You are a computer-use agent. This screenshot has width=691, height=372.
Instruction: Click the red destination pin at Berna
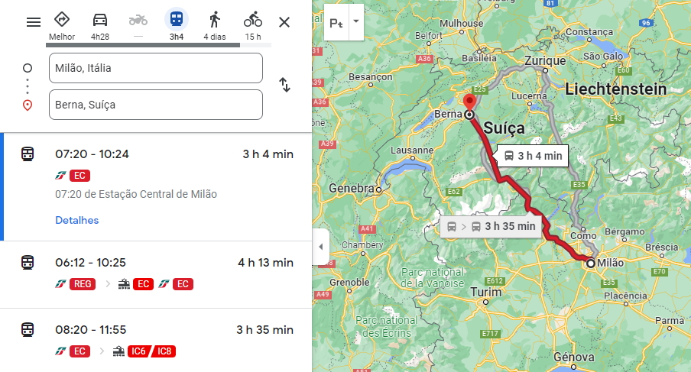(x=469, y=103)
